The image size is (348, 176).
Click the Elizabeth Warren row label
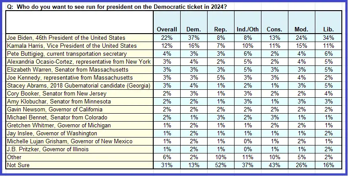(79, 70)
